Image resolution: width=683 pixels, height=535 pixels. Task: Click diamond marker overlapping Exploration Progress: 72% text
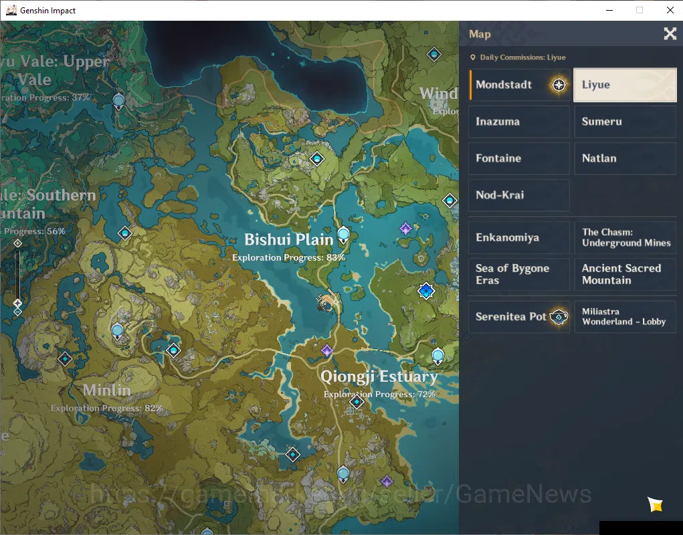click(357, 402)
